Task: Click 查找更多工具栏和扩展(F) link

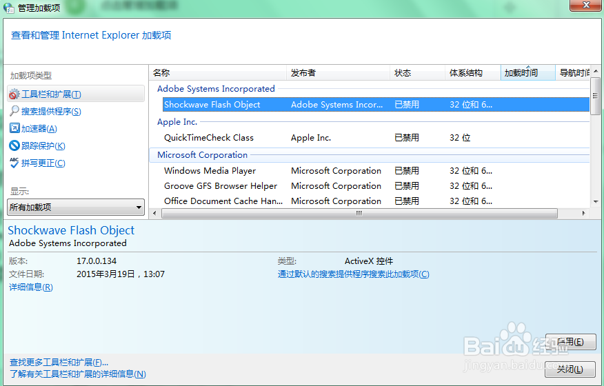Action: (x=59, y=363)
